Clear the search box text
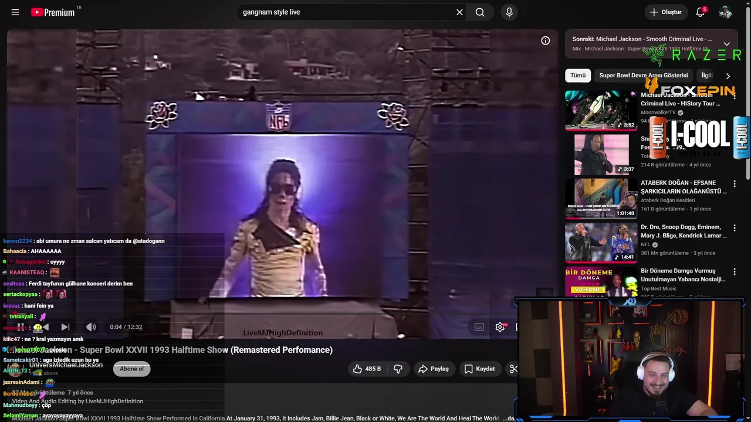 click(x=459, y=12)
